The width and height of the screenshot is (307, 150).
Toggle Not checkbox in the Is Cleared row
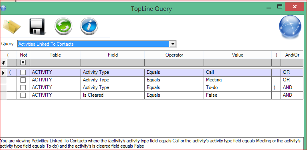coord(23,95)
